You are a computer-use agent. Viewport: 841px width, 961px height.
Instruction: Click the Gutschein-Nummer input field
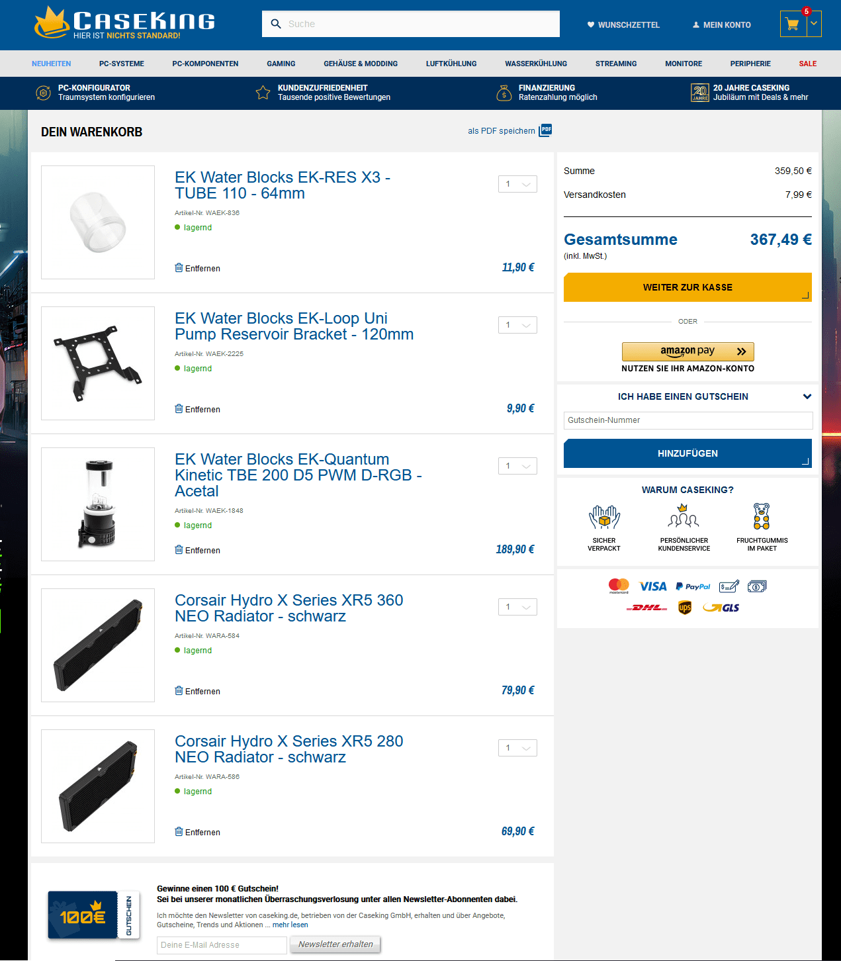688,420
